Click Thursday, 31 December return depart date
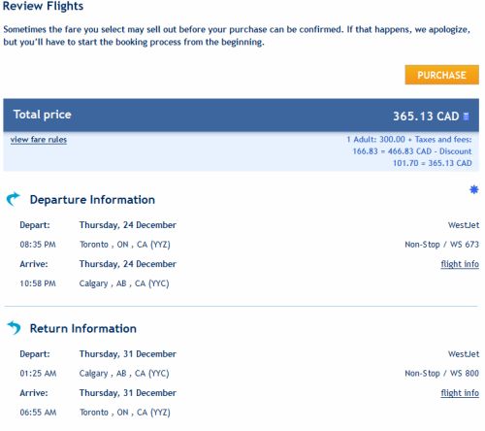 (x=128, y=354)
